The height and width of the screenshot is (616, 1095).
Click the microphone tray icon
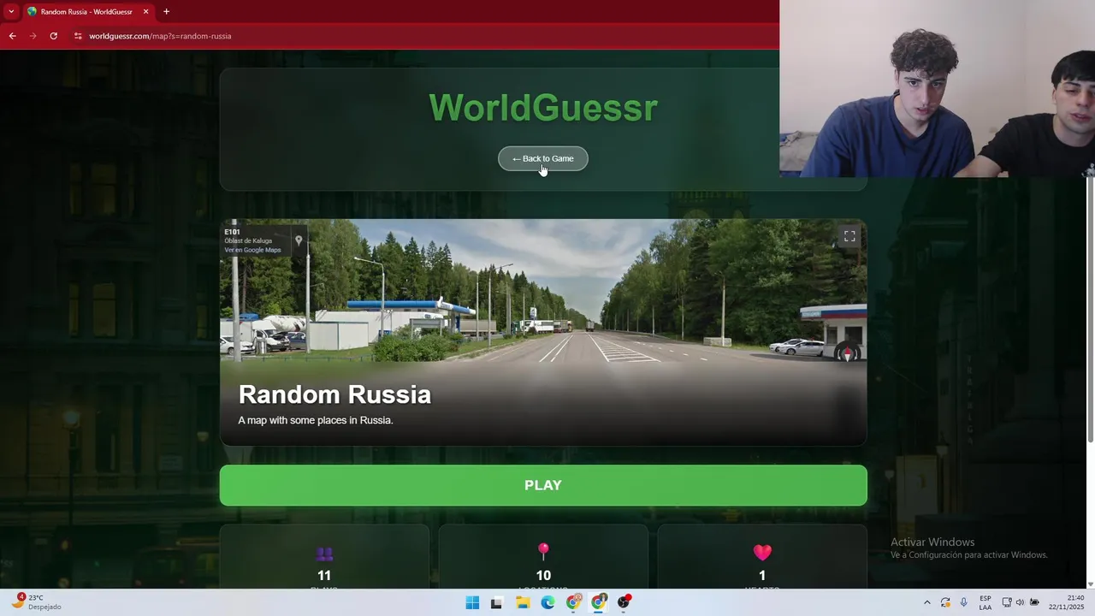964,602
